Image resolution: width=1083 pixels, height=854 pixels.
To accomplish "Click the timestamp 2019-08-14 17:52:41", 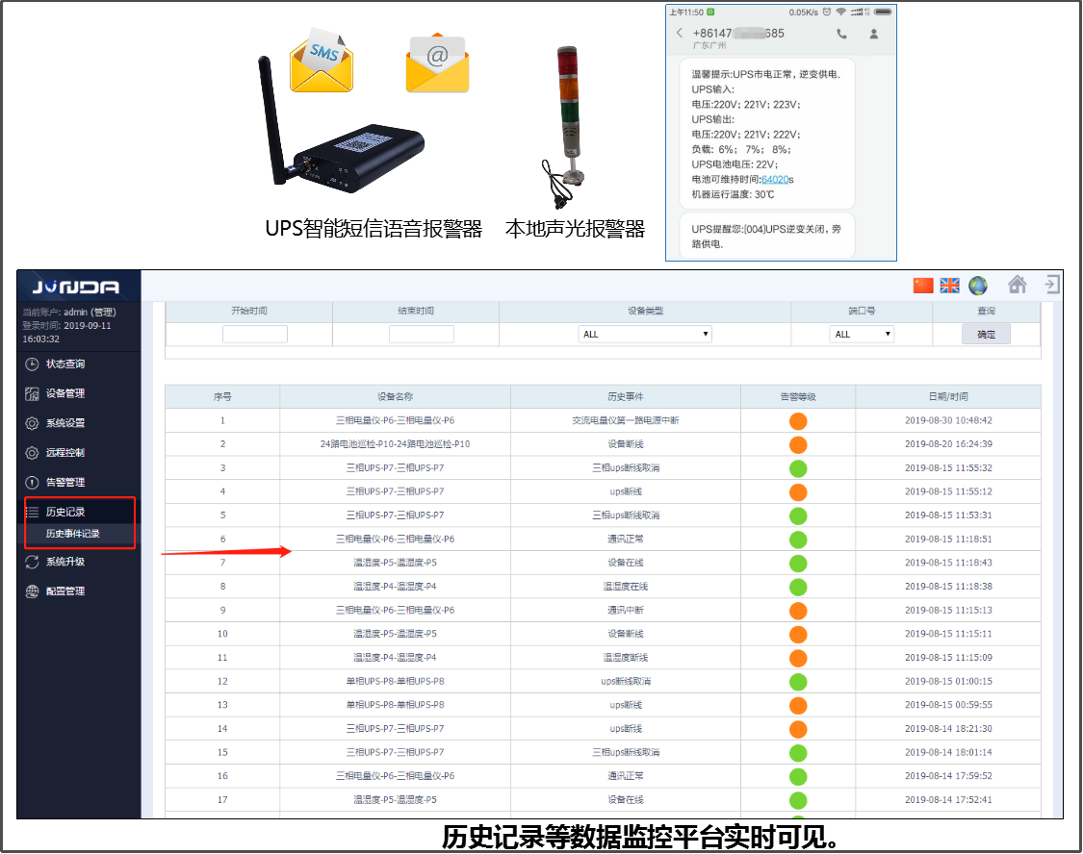I will coord(948,800).
